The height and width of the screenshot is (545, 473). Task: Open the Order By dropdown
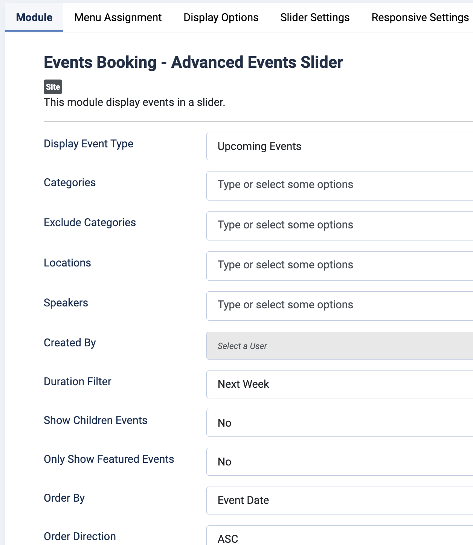(x=340, y=500)
